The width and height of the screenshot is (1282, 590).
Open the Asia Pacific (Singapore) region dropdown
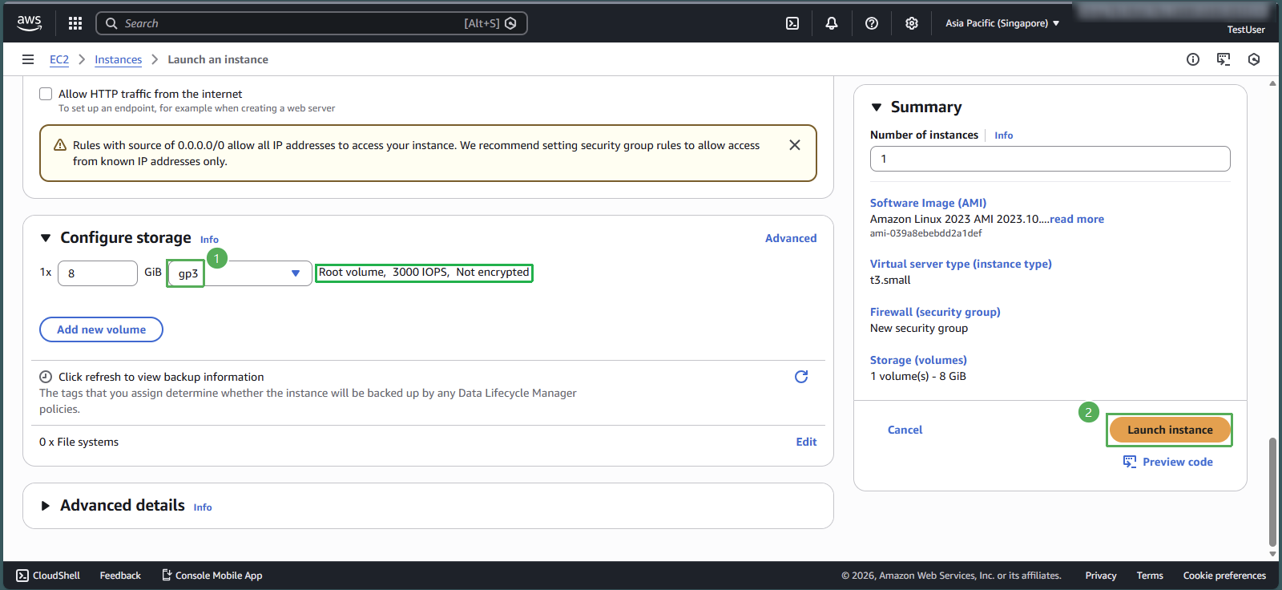(x=1002, y=23)
